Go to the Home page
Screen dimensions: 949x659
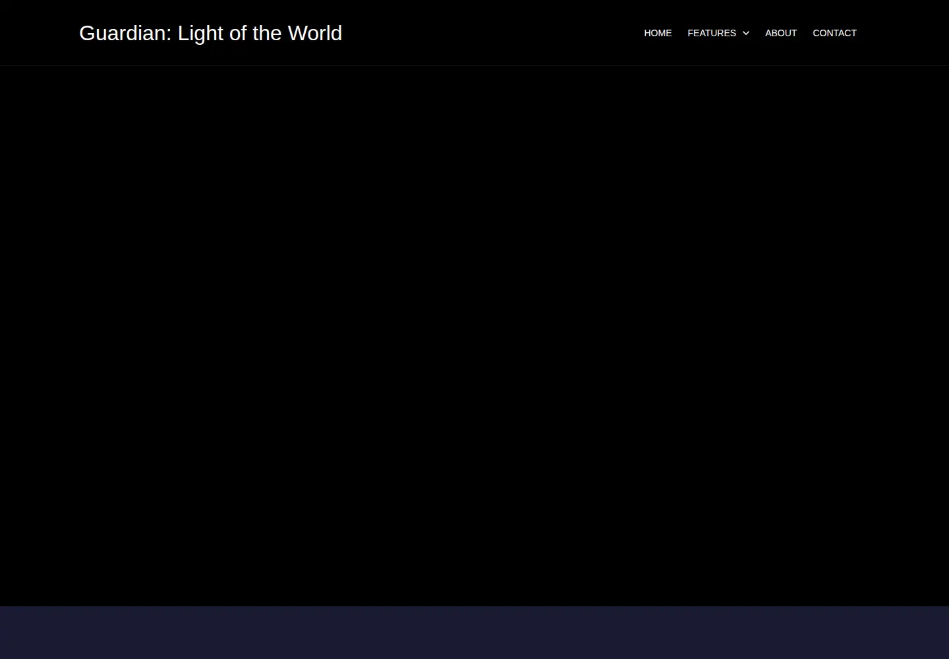point(658,33)
